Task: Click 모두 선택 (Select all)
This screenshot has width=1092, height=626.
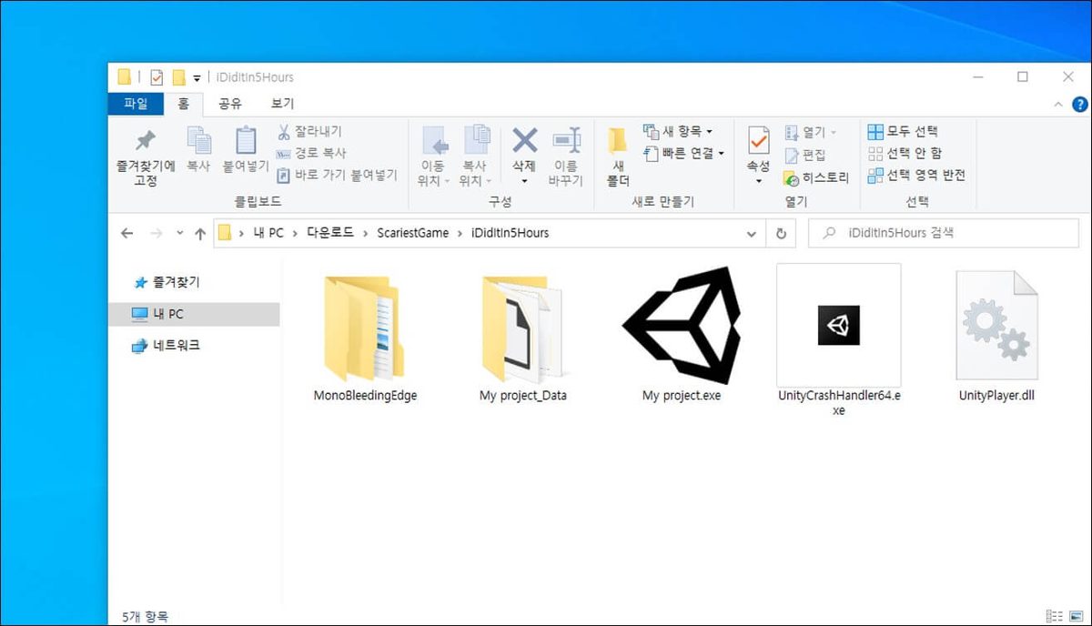Action: pyautogui.click(x=903, y=132)
